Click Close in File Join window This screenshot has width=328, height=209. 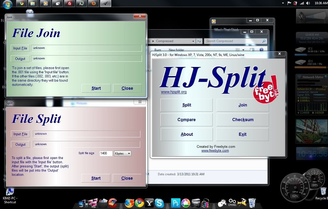tap(127, 88)
